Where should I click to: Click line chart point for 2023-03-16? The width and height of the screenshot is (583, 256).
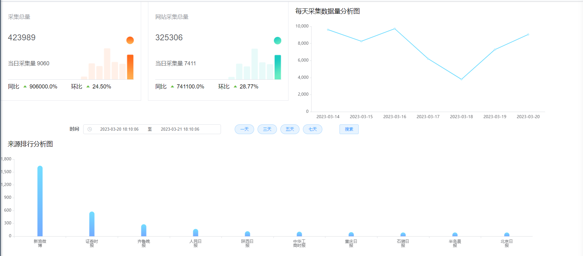pos(395,29)
